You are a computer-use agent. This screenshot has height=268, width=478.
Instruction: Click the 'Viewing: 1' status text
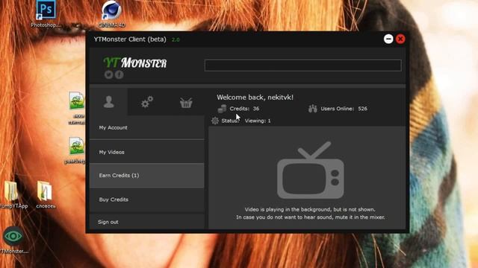258,121
